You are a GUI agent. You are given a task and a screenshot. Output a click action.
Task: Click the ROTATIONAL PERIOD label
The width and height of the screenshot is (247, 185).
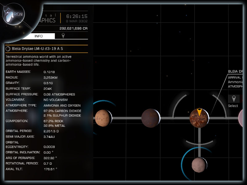(x=22, y=163)
